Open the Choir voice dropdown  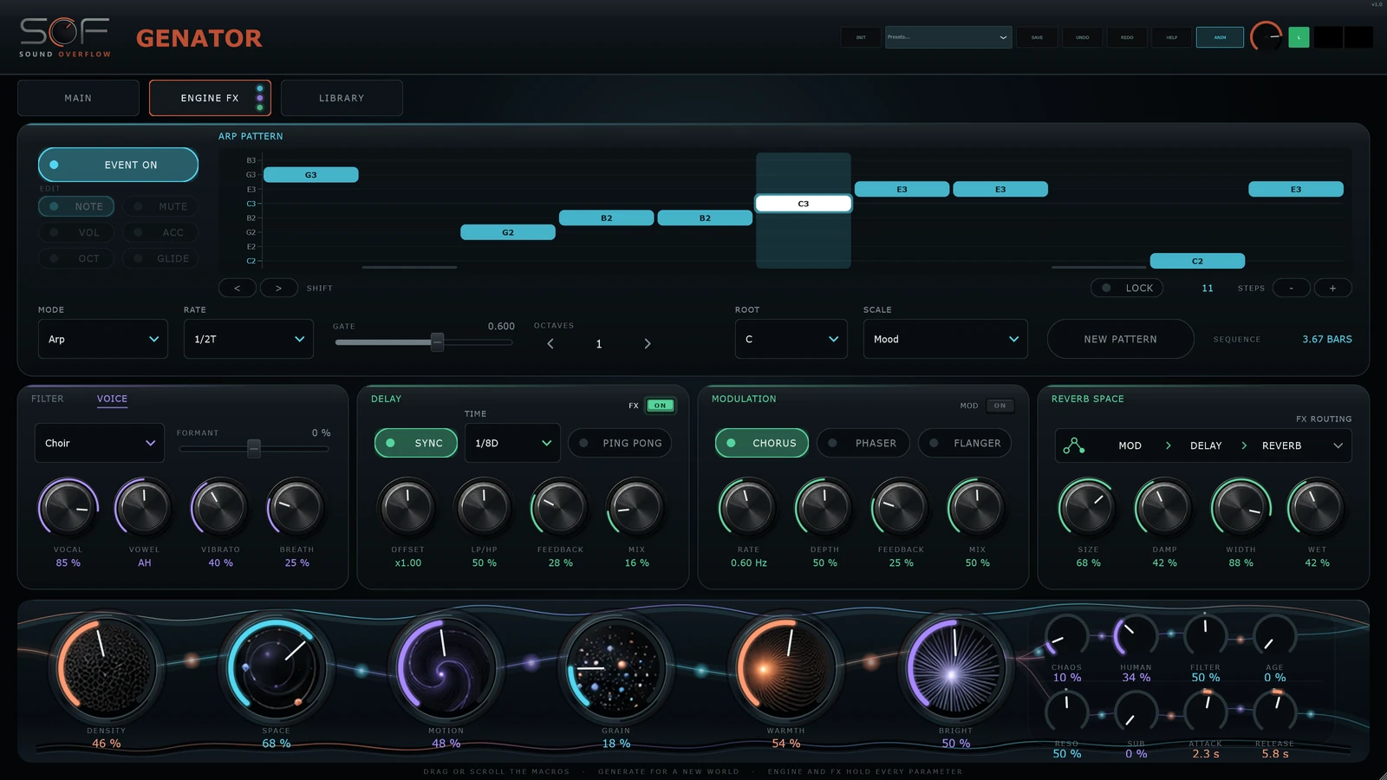click(100, 443)
